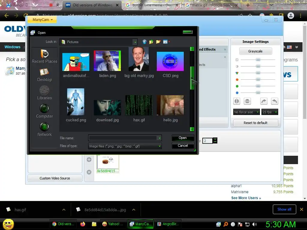Open Firefox from the taskbar
Viewport: 307px width, 230px height.
point(83,224)
